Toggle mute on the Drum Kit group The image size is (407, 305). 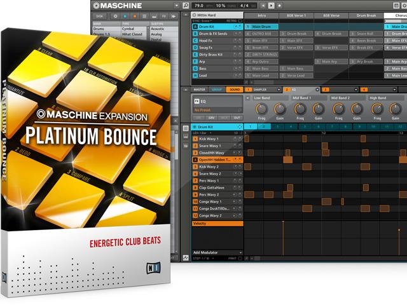(235, 27)
